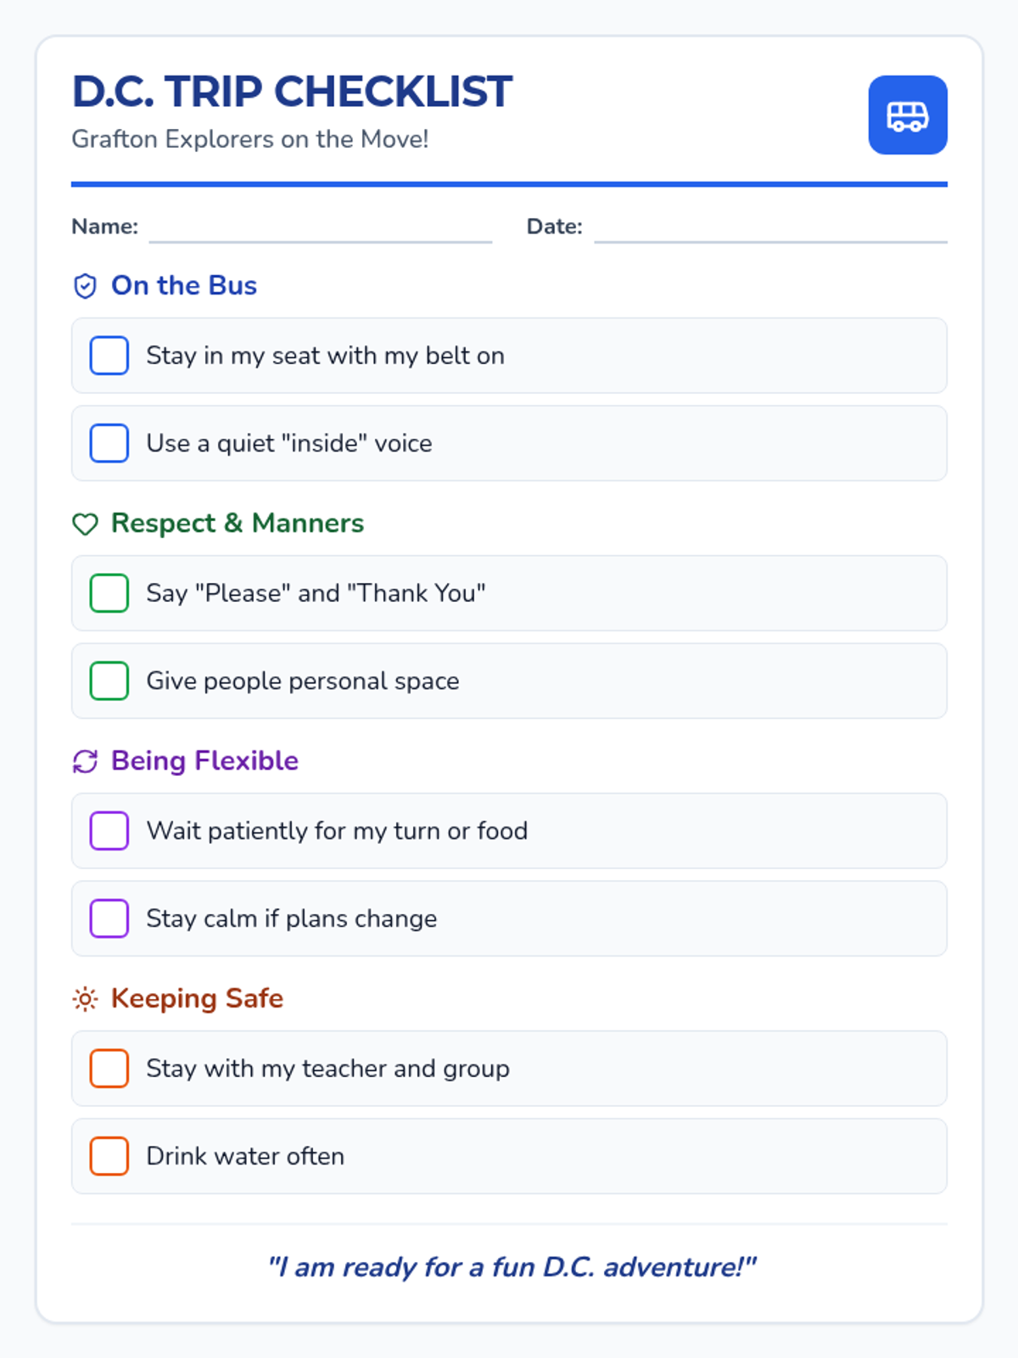Click the sun icon beside Keeping Safe

[x=85, y=999]
